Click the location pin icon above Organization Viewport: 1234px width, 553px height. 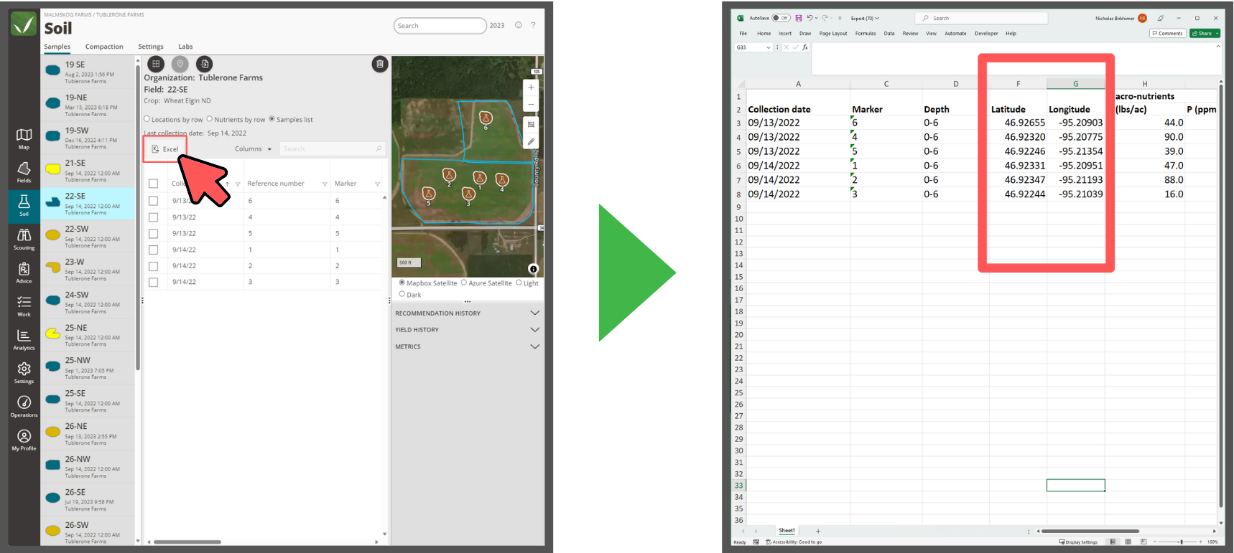[180, 64]
